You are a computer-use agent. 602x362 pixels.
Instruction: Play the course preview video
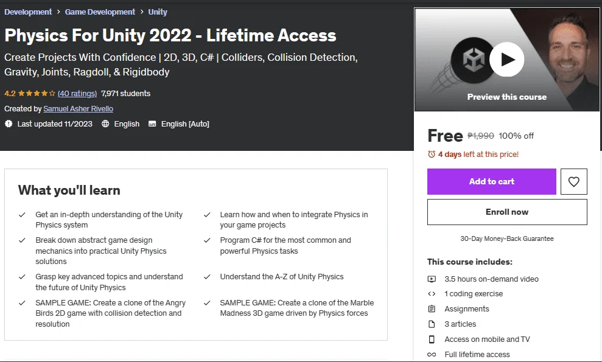pyautogui.click(x=507, y=60)
